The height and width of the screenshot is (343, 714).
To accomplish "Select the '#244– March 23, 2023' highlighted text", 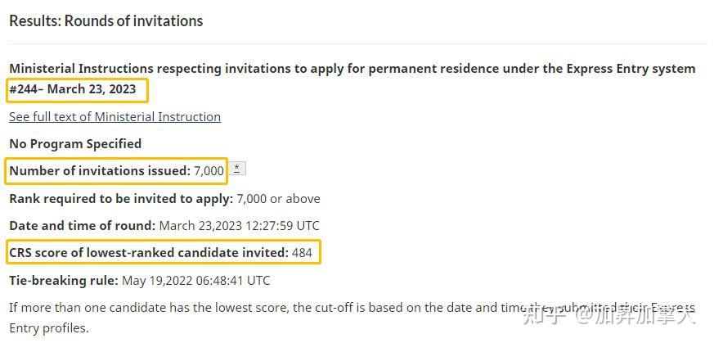I will (x=73, y=89).
